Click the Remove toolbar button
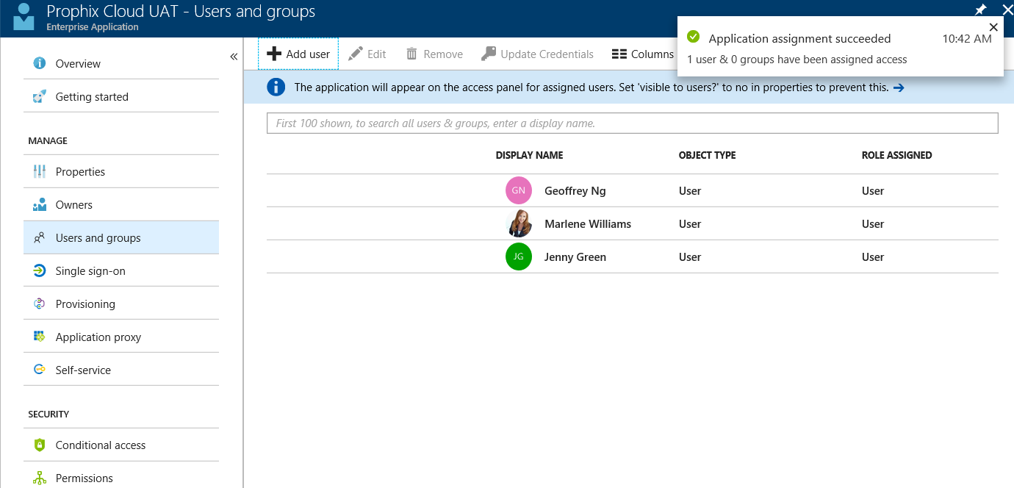The width and height of the screenshot is (1014, 488). pos(434,54)
